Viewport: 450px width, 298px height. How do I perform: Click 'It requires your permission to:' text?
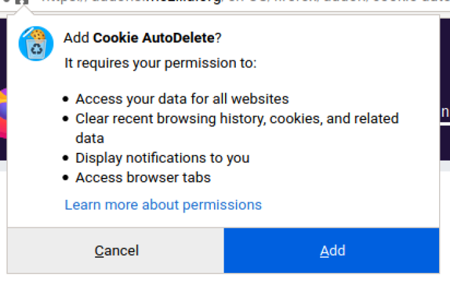[x=161, y=63]
